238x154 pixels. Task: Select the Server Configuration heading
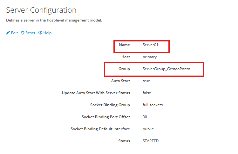(x=41, y=10)
